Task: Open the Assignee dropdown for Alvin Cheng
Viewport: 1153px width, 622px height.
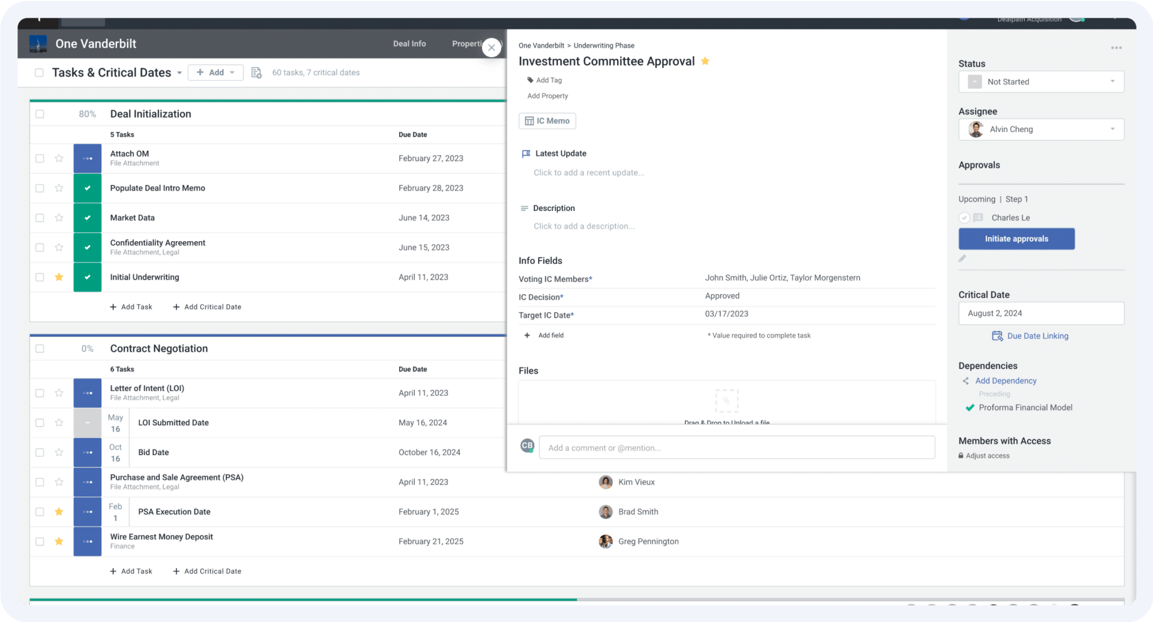Action: 1040,129
